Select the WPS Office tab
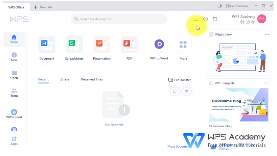Image resolution: width=277 pixels, height=156 pixels. (x=16, y=7)
